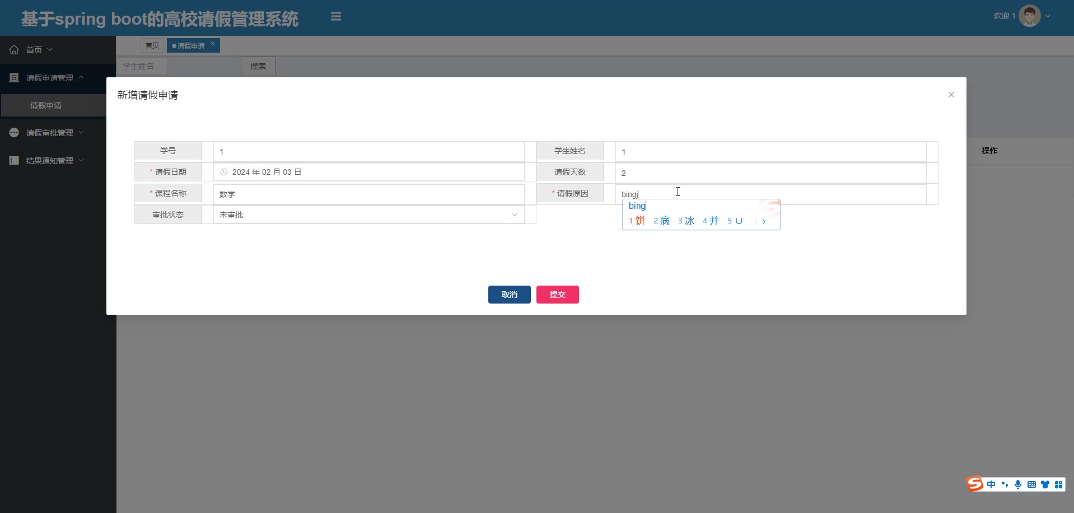This screenshot has height=513, width=1074.
Task: Click the 学生姓名 search input field
Action: (x=142, y=66)
